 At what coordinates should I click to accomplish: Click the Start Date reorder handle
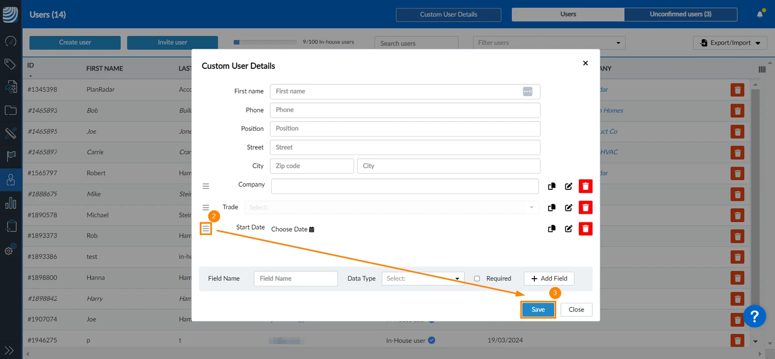[206, 229]
